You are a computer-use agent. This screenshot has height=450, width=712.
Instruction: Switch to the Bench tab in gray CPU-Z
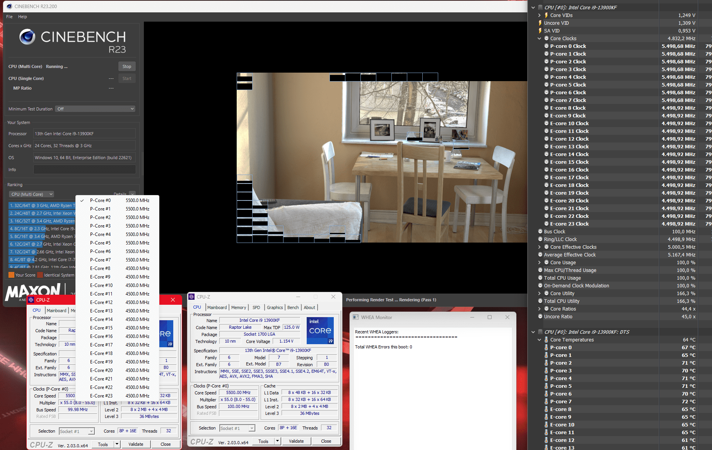coord(293,307)
